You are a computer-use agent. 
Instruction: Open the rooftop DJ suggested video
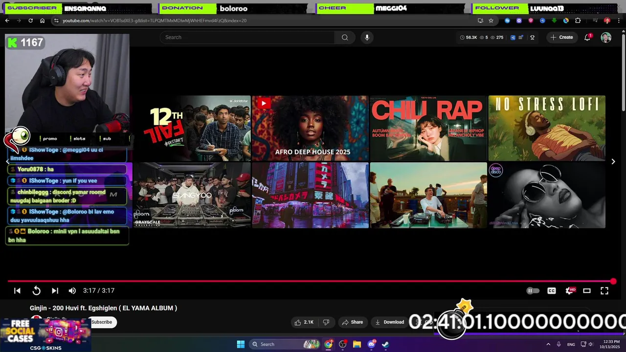pos(428,195)
